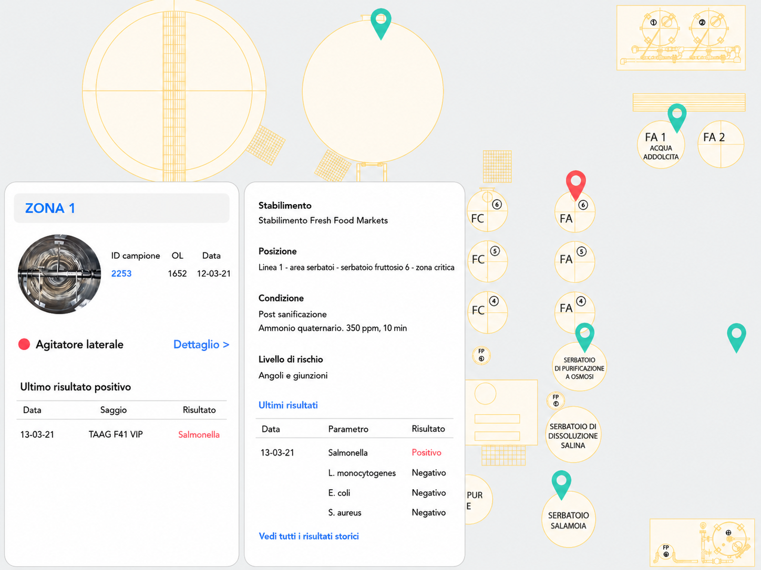Screen dimensions: 761x570
Task: Click the Salmonella result in last positive table
Action: click(199, 435)
